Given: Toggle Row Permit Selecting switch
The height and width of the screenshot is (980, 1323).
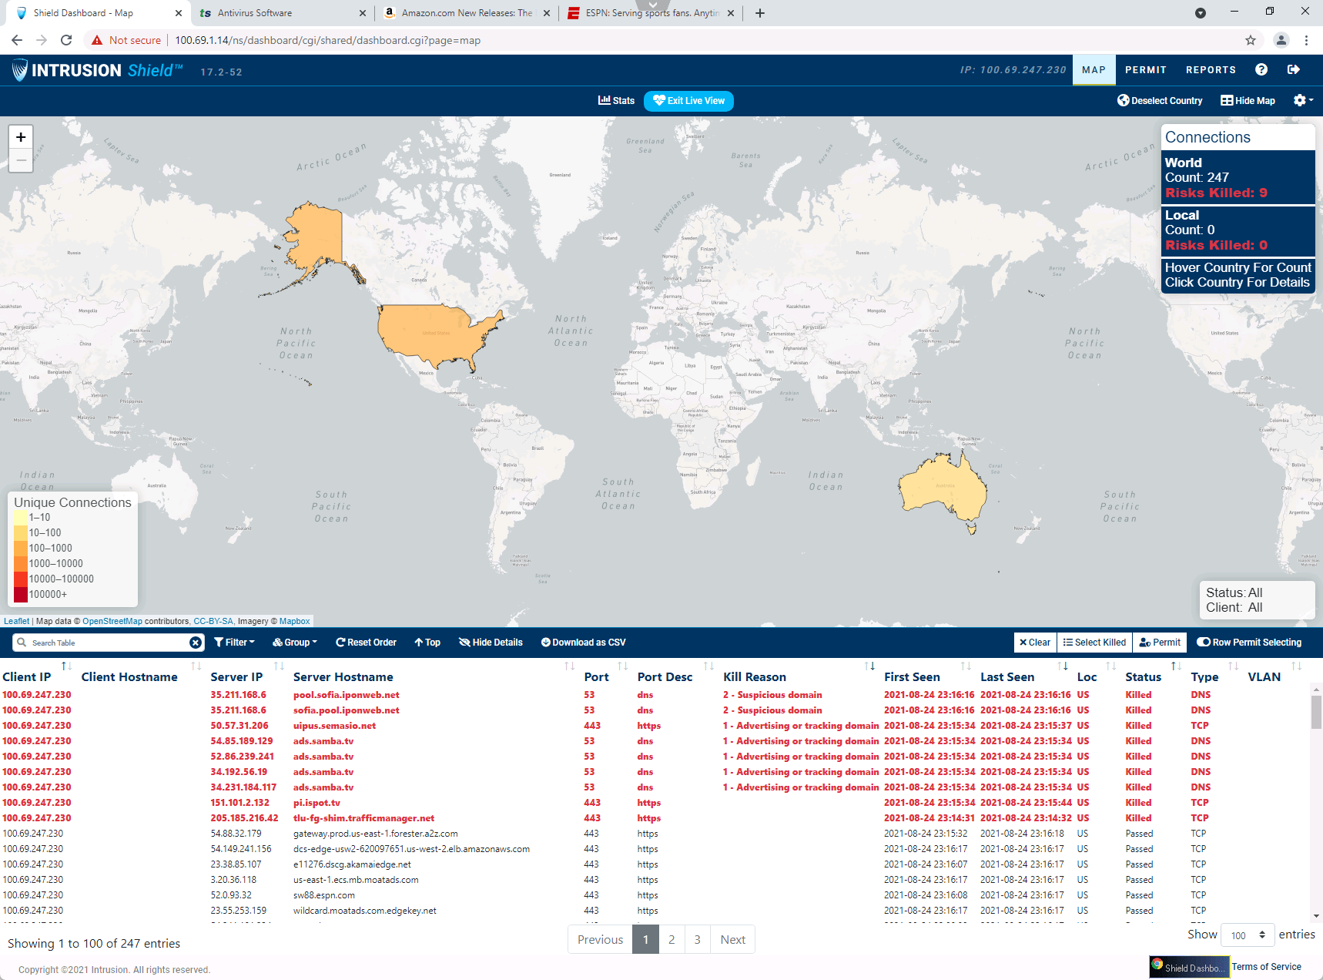Looking at the screenshot, I should [1248, 643].
